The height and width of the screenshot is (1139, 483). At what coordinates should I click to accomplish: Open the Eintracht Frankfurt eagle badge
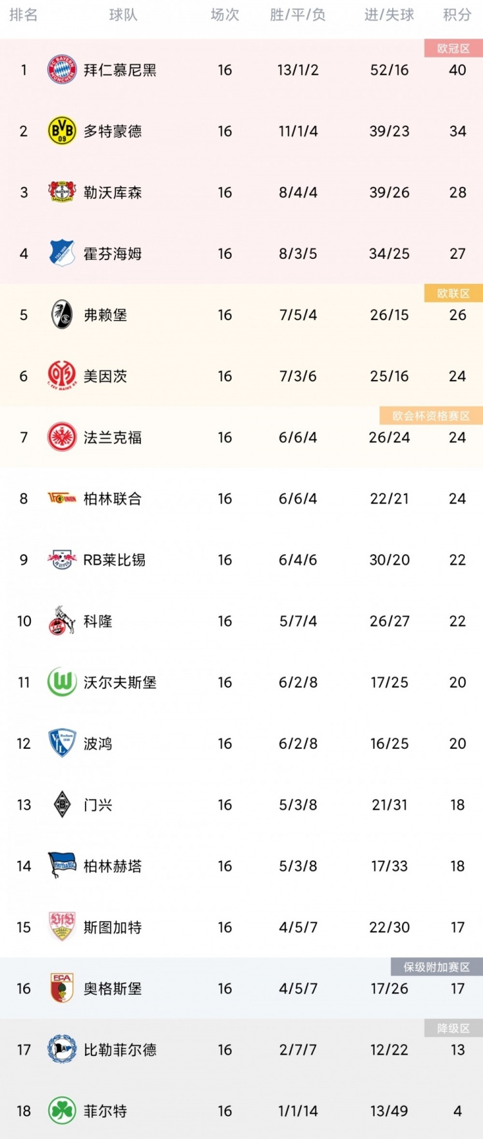tap(62, 437)
